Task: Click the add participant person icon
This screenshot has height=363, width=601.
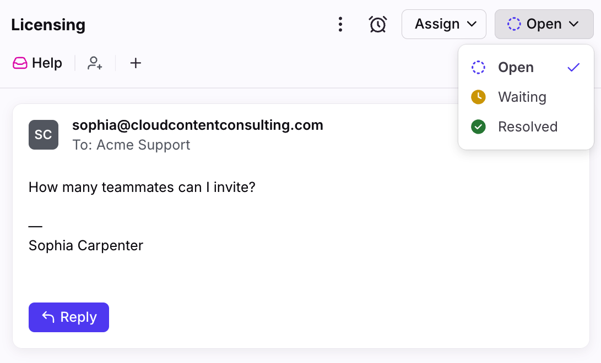Action: tap(95, 63)
